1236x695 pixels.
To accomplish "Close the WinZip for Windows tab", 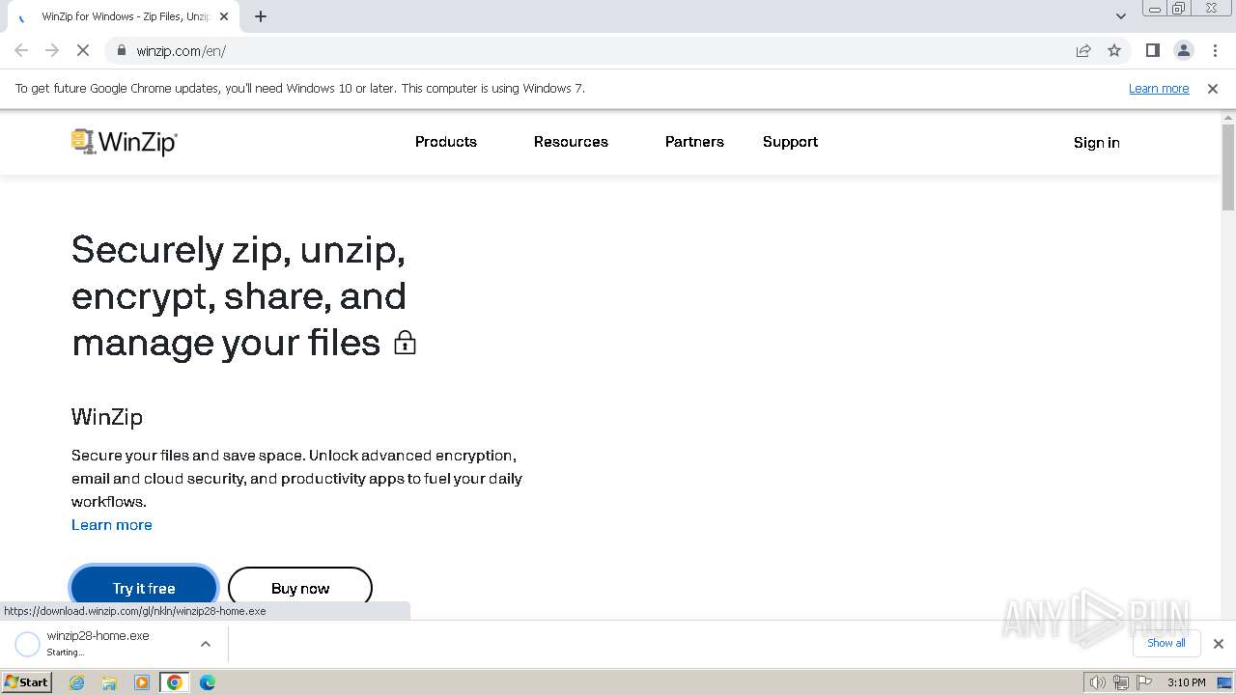I will tap(224, 16).
